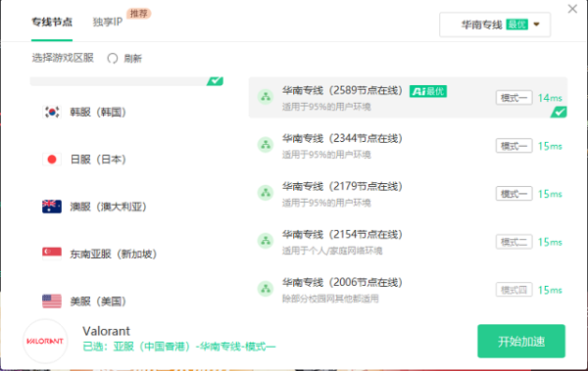Click the 推荐 badge on 独享IP
The height and width of the screenshot is (371, 588).
(139, 14)
